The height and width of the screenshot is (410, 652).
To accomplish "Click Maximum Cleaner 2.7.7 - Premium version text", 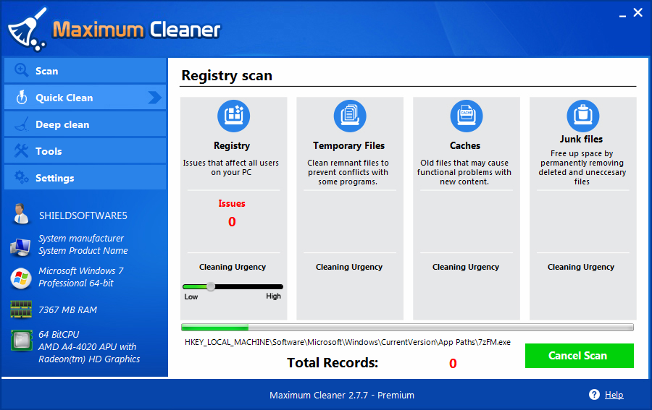I will coord(342,395).
